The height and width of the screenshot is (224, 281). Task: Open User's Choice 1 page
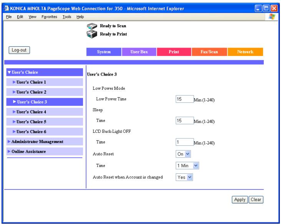[x=45, y=82]
